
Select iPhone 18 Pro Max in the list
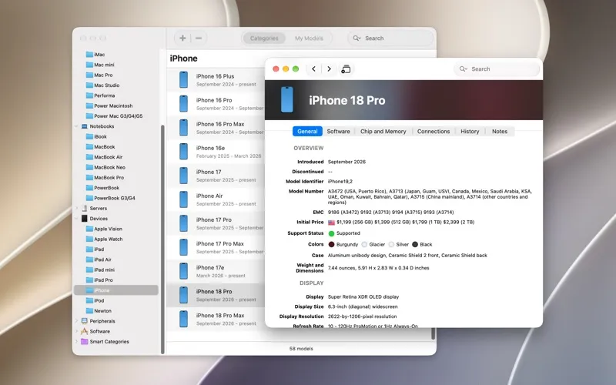pos(216,319)
